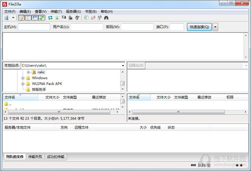Click the 远程文件 queue column header
The height and width of the screenshot is (171, 251).
click(99, 127)
